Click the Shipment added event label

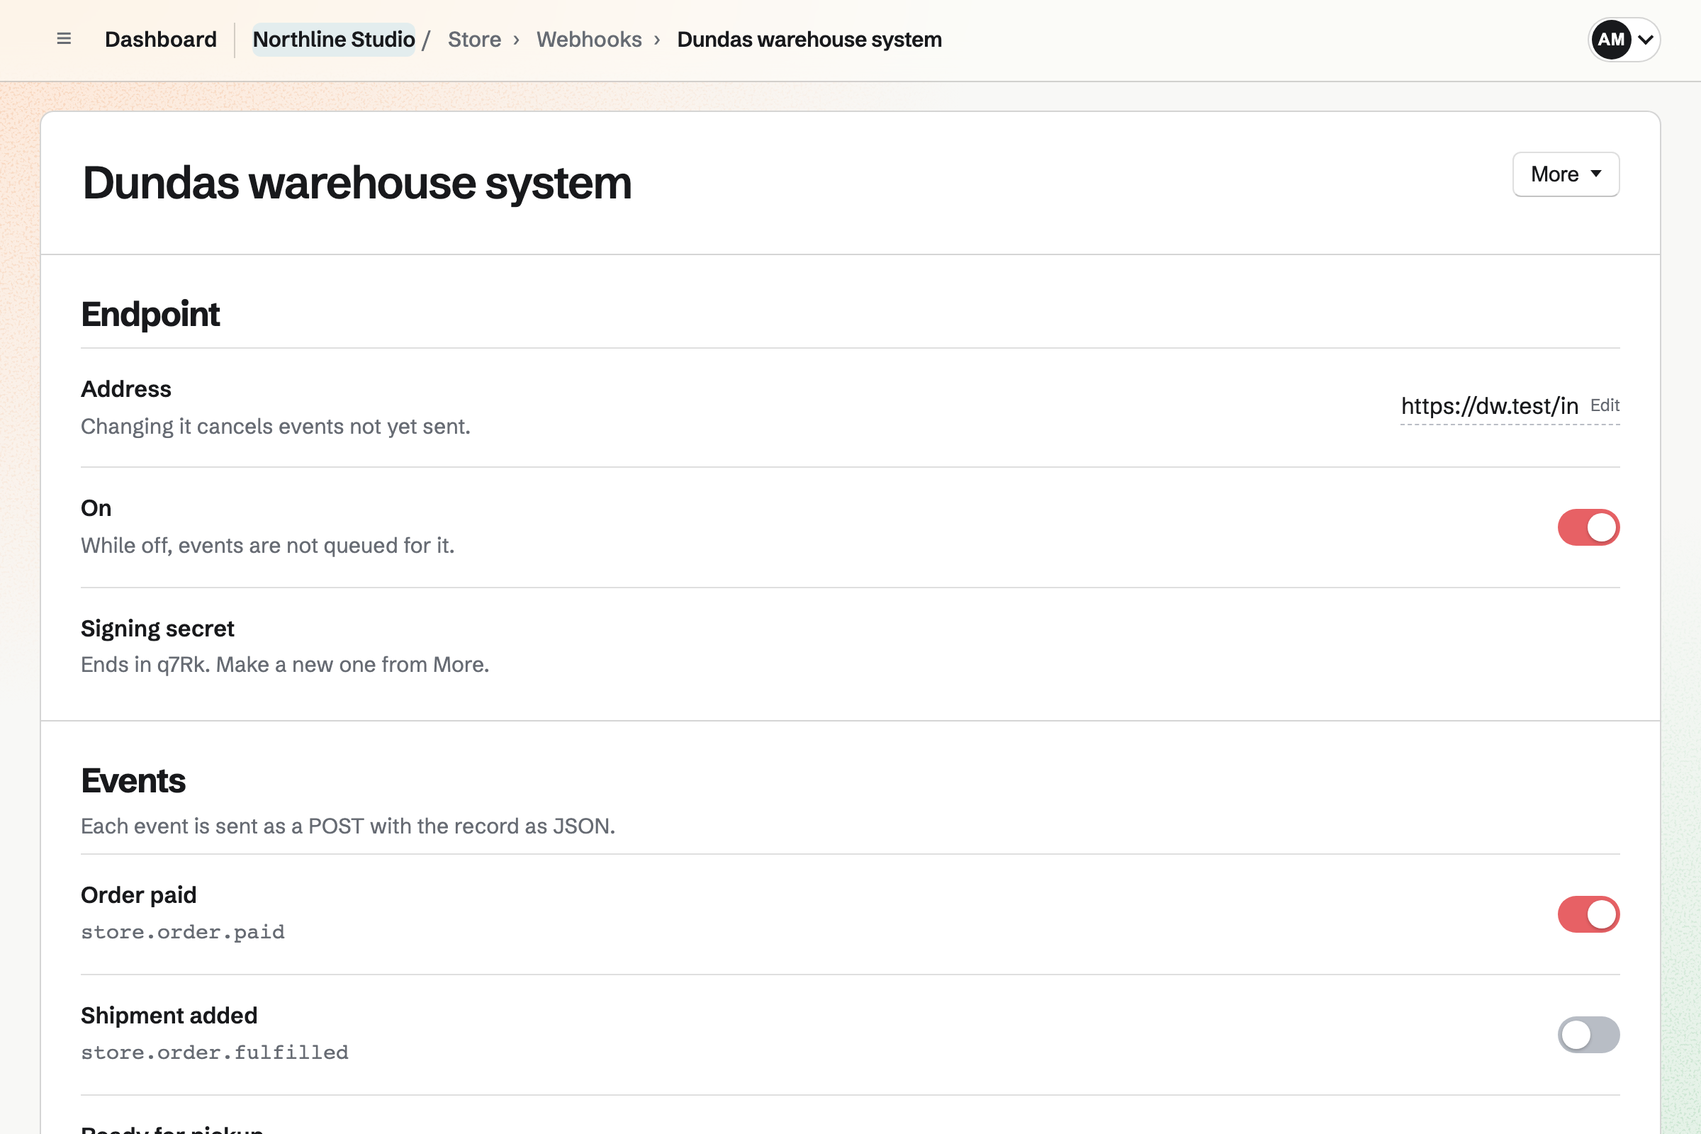[169, 1016]
